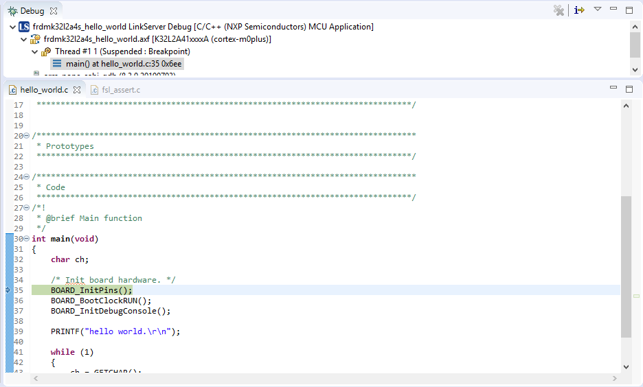
Task: Click the Remove All Terminated Launches icon
Action: [x=559, y=10]
